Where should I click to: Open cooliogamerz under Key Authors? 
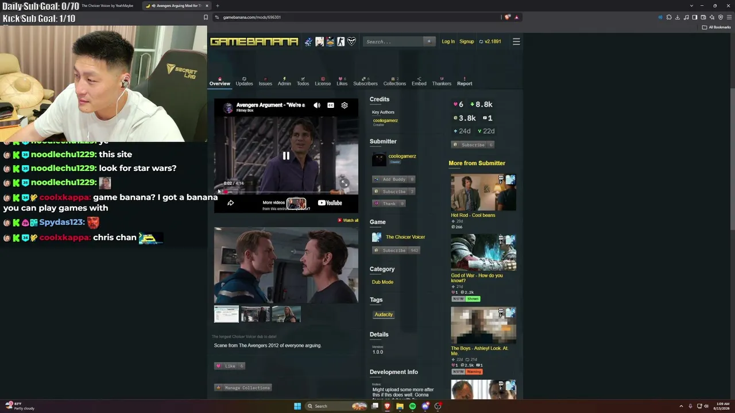pos(385,120)
